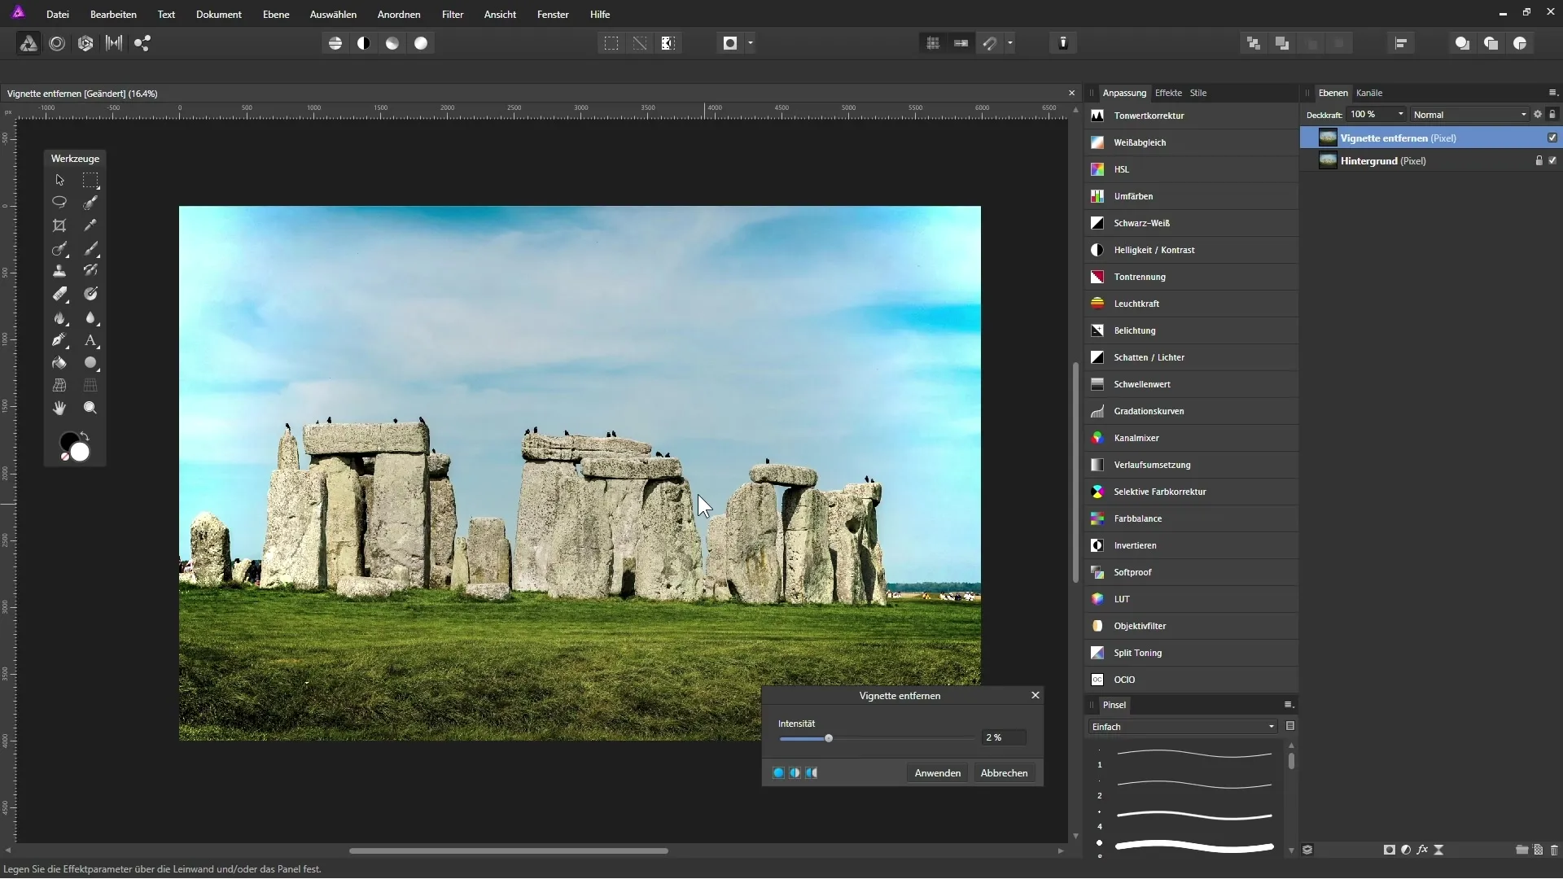Switch to Develop persona

(x=85, y=44)
